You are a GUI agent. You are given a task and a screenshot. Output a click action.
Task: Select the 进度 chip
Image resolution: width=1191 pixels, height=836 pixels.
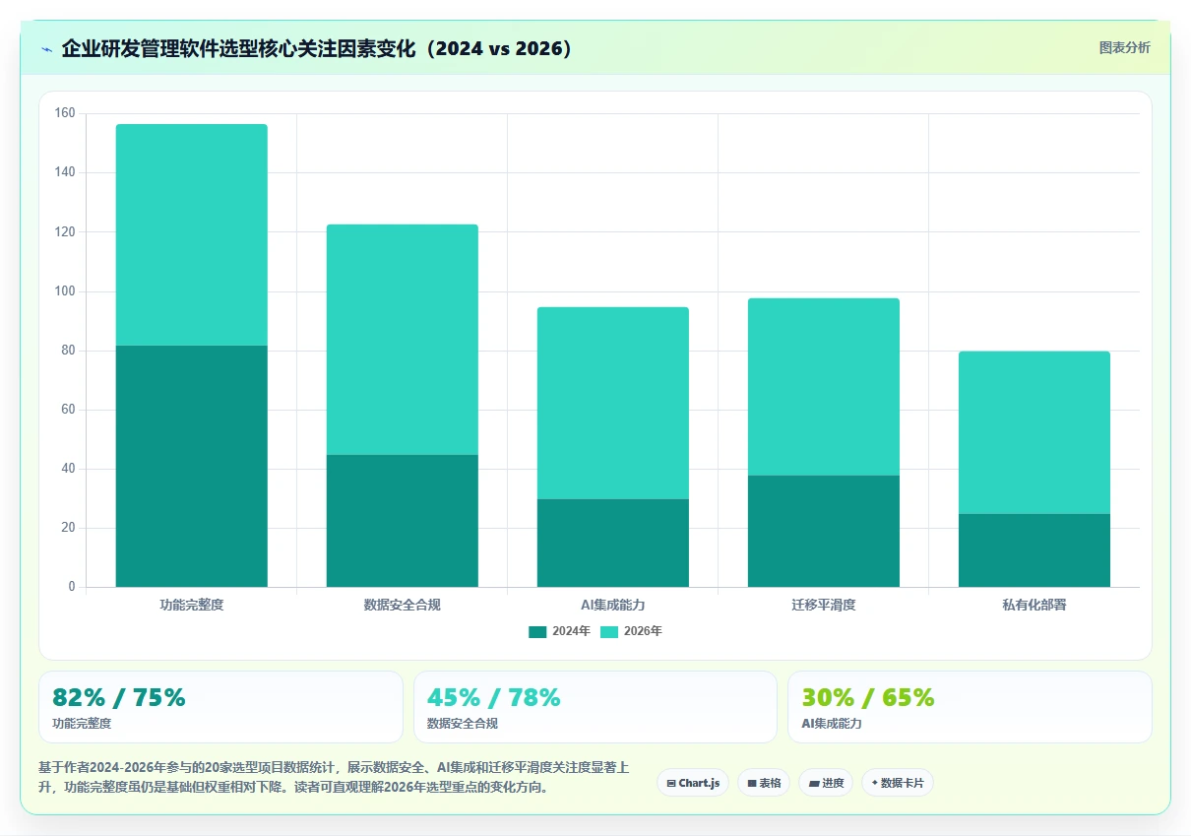coord(826,783)
